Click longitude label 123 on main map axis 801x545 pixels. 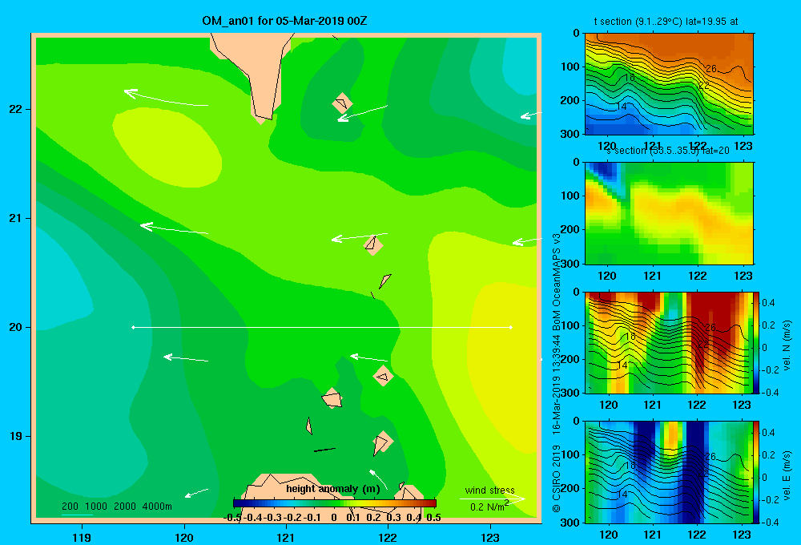[490, 537]
